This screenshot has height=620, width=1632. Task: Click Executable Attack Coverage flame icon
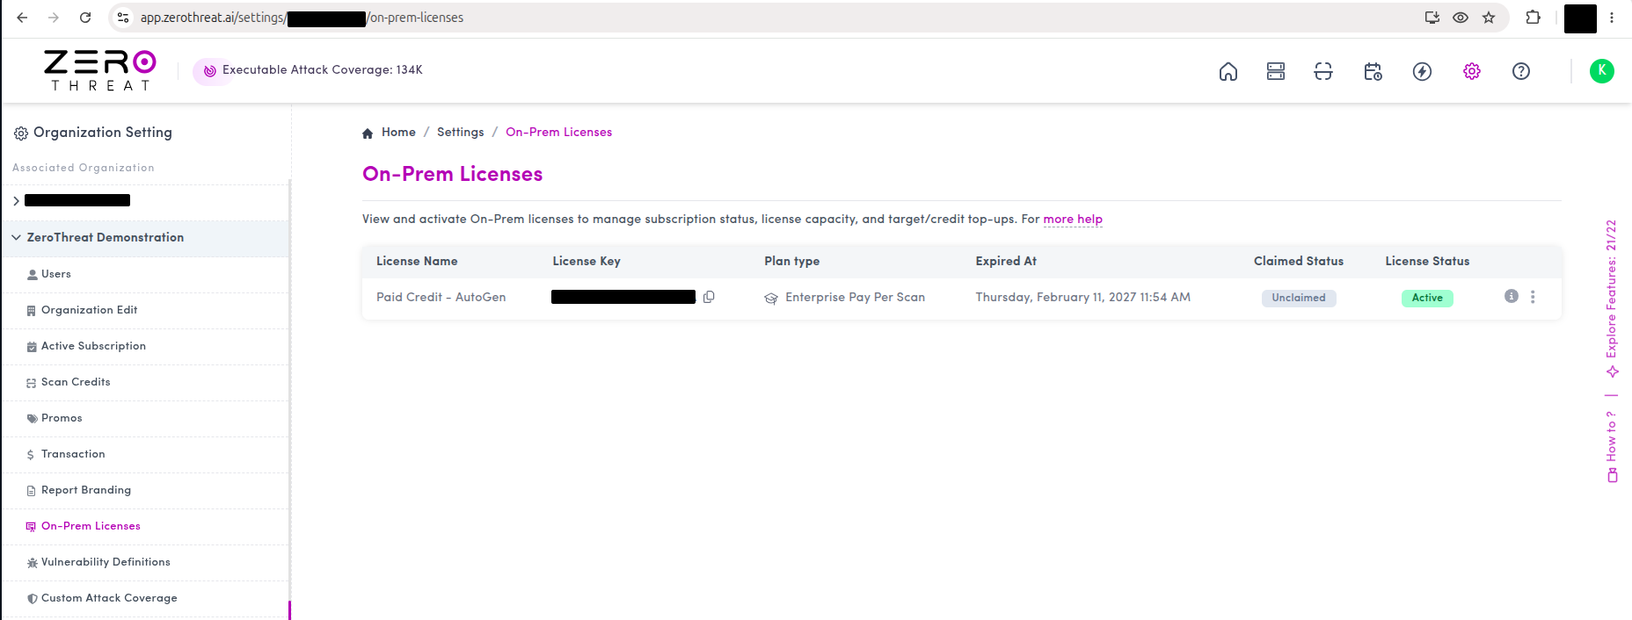coord(209,71)
